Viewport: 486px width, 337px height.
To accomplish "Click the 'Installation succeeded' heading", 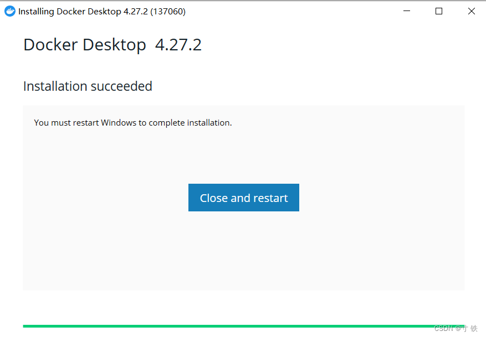I will click(x=88, y=86).
